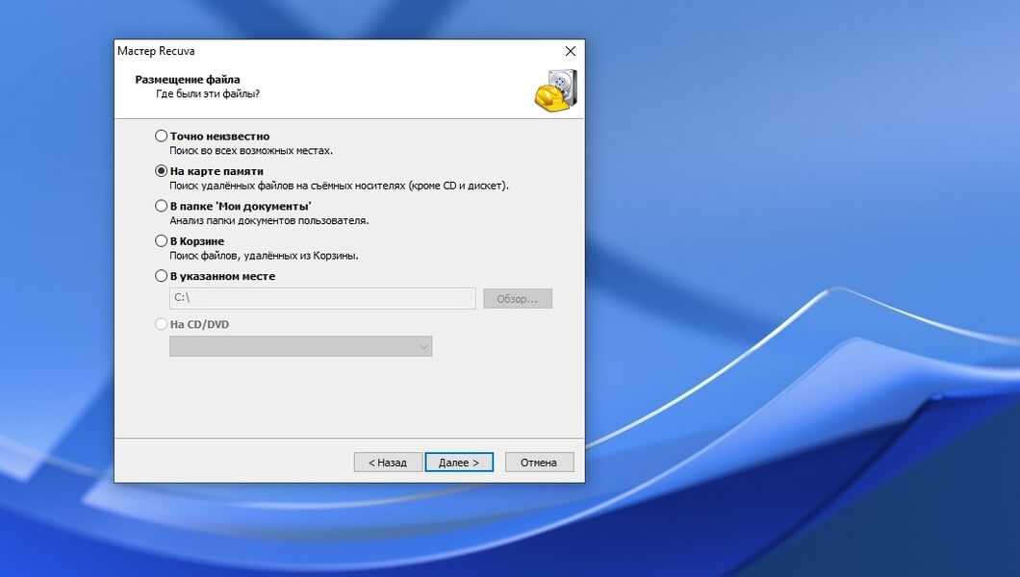Select the "В Корзине" radio option
This screenshot has height=577, width=1020.
click(161, 241)
